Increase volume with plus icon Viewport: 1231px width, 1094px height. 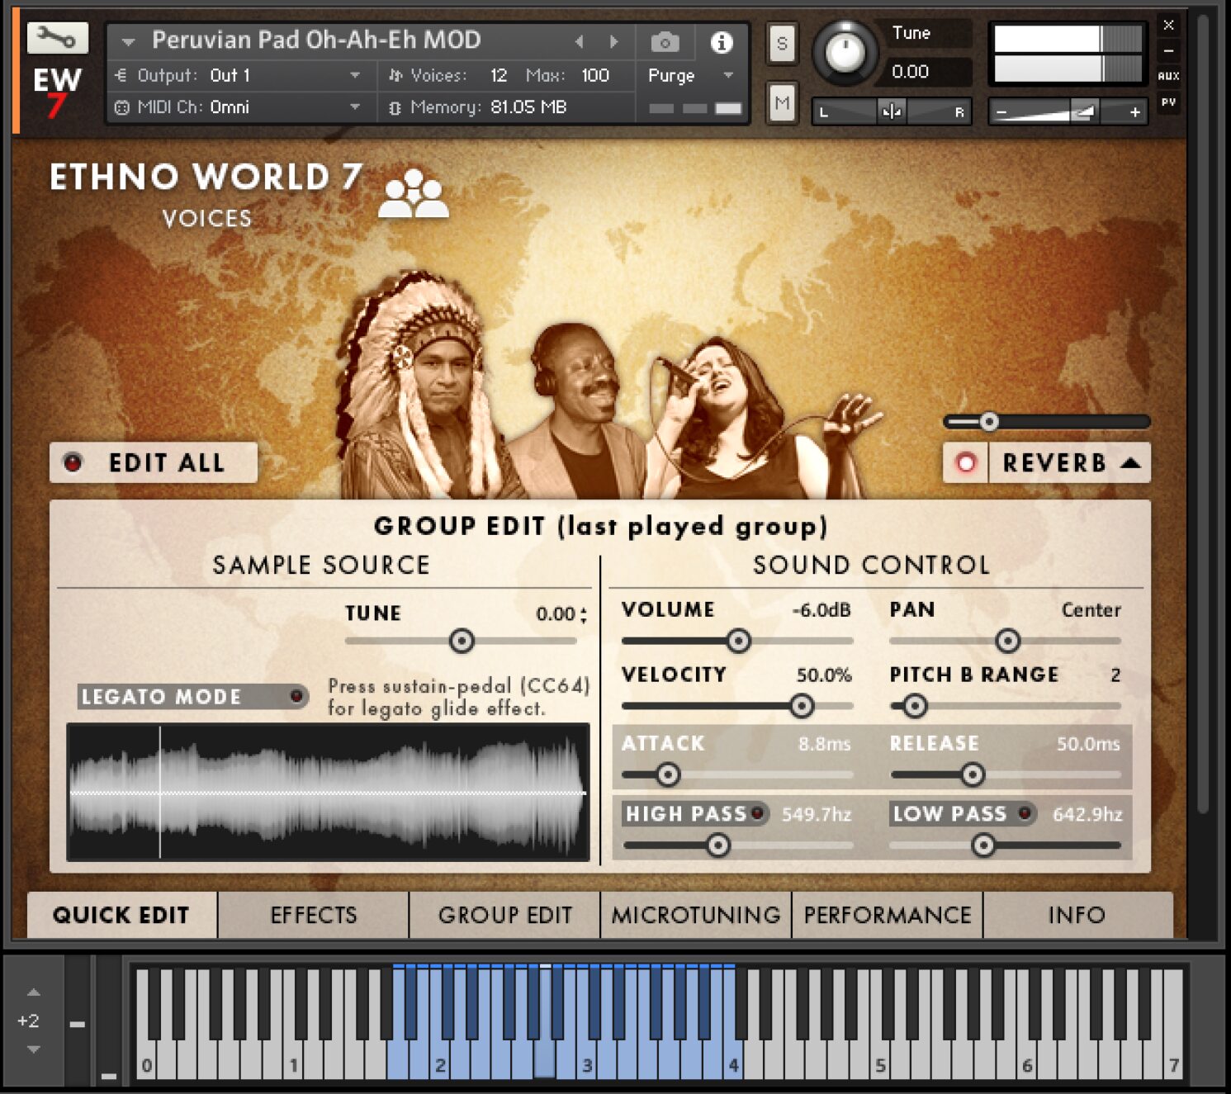pyautogui.click(x=1135, y=111)
